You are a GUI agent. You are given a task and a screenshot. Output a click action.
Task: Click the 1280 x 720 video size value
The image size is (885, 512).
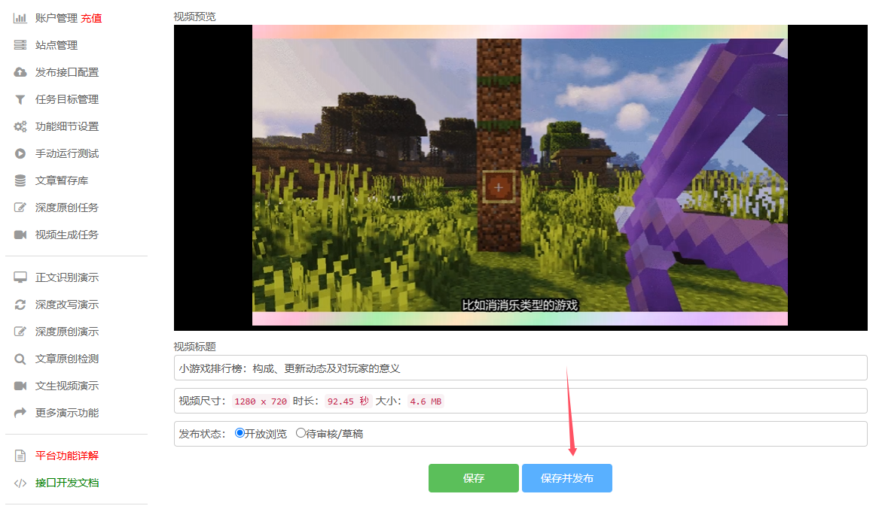261,401
